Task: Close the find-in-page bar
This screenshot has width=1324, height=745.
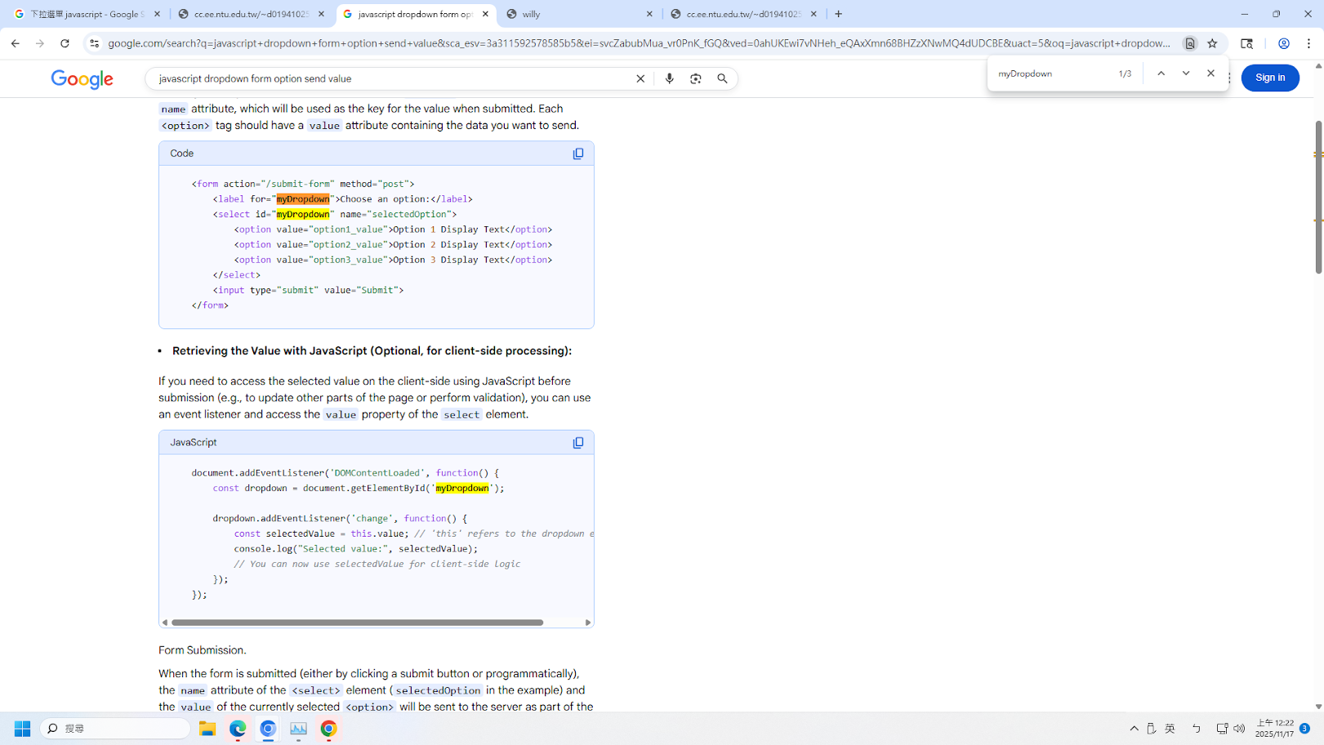Action: click(1210, 74)
